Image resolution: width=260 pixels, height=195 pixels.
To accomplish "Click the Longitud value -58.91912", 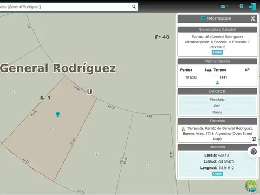I will (x=226, y=168).
